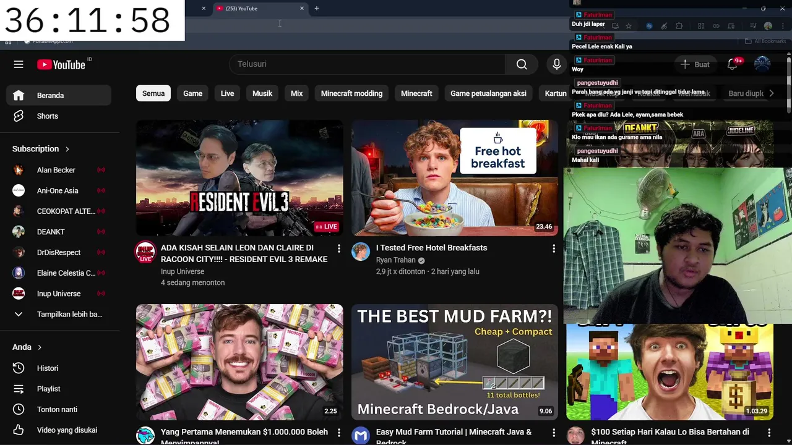Screen dimensions: 792x445
Task: Open Resident Evil 3 Remake video title
Action: [244, 253]
